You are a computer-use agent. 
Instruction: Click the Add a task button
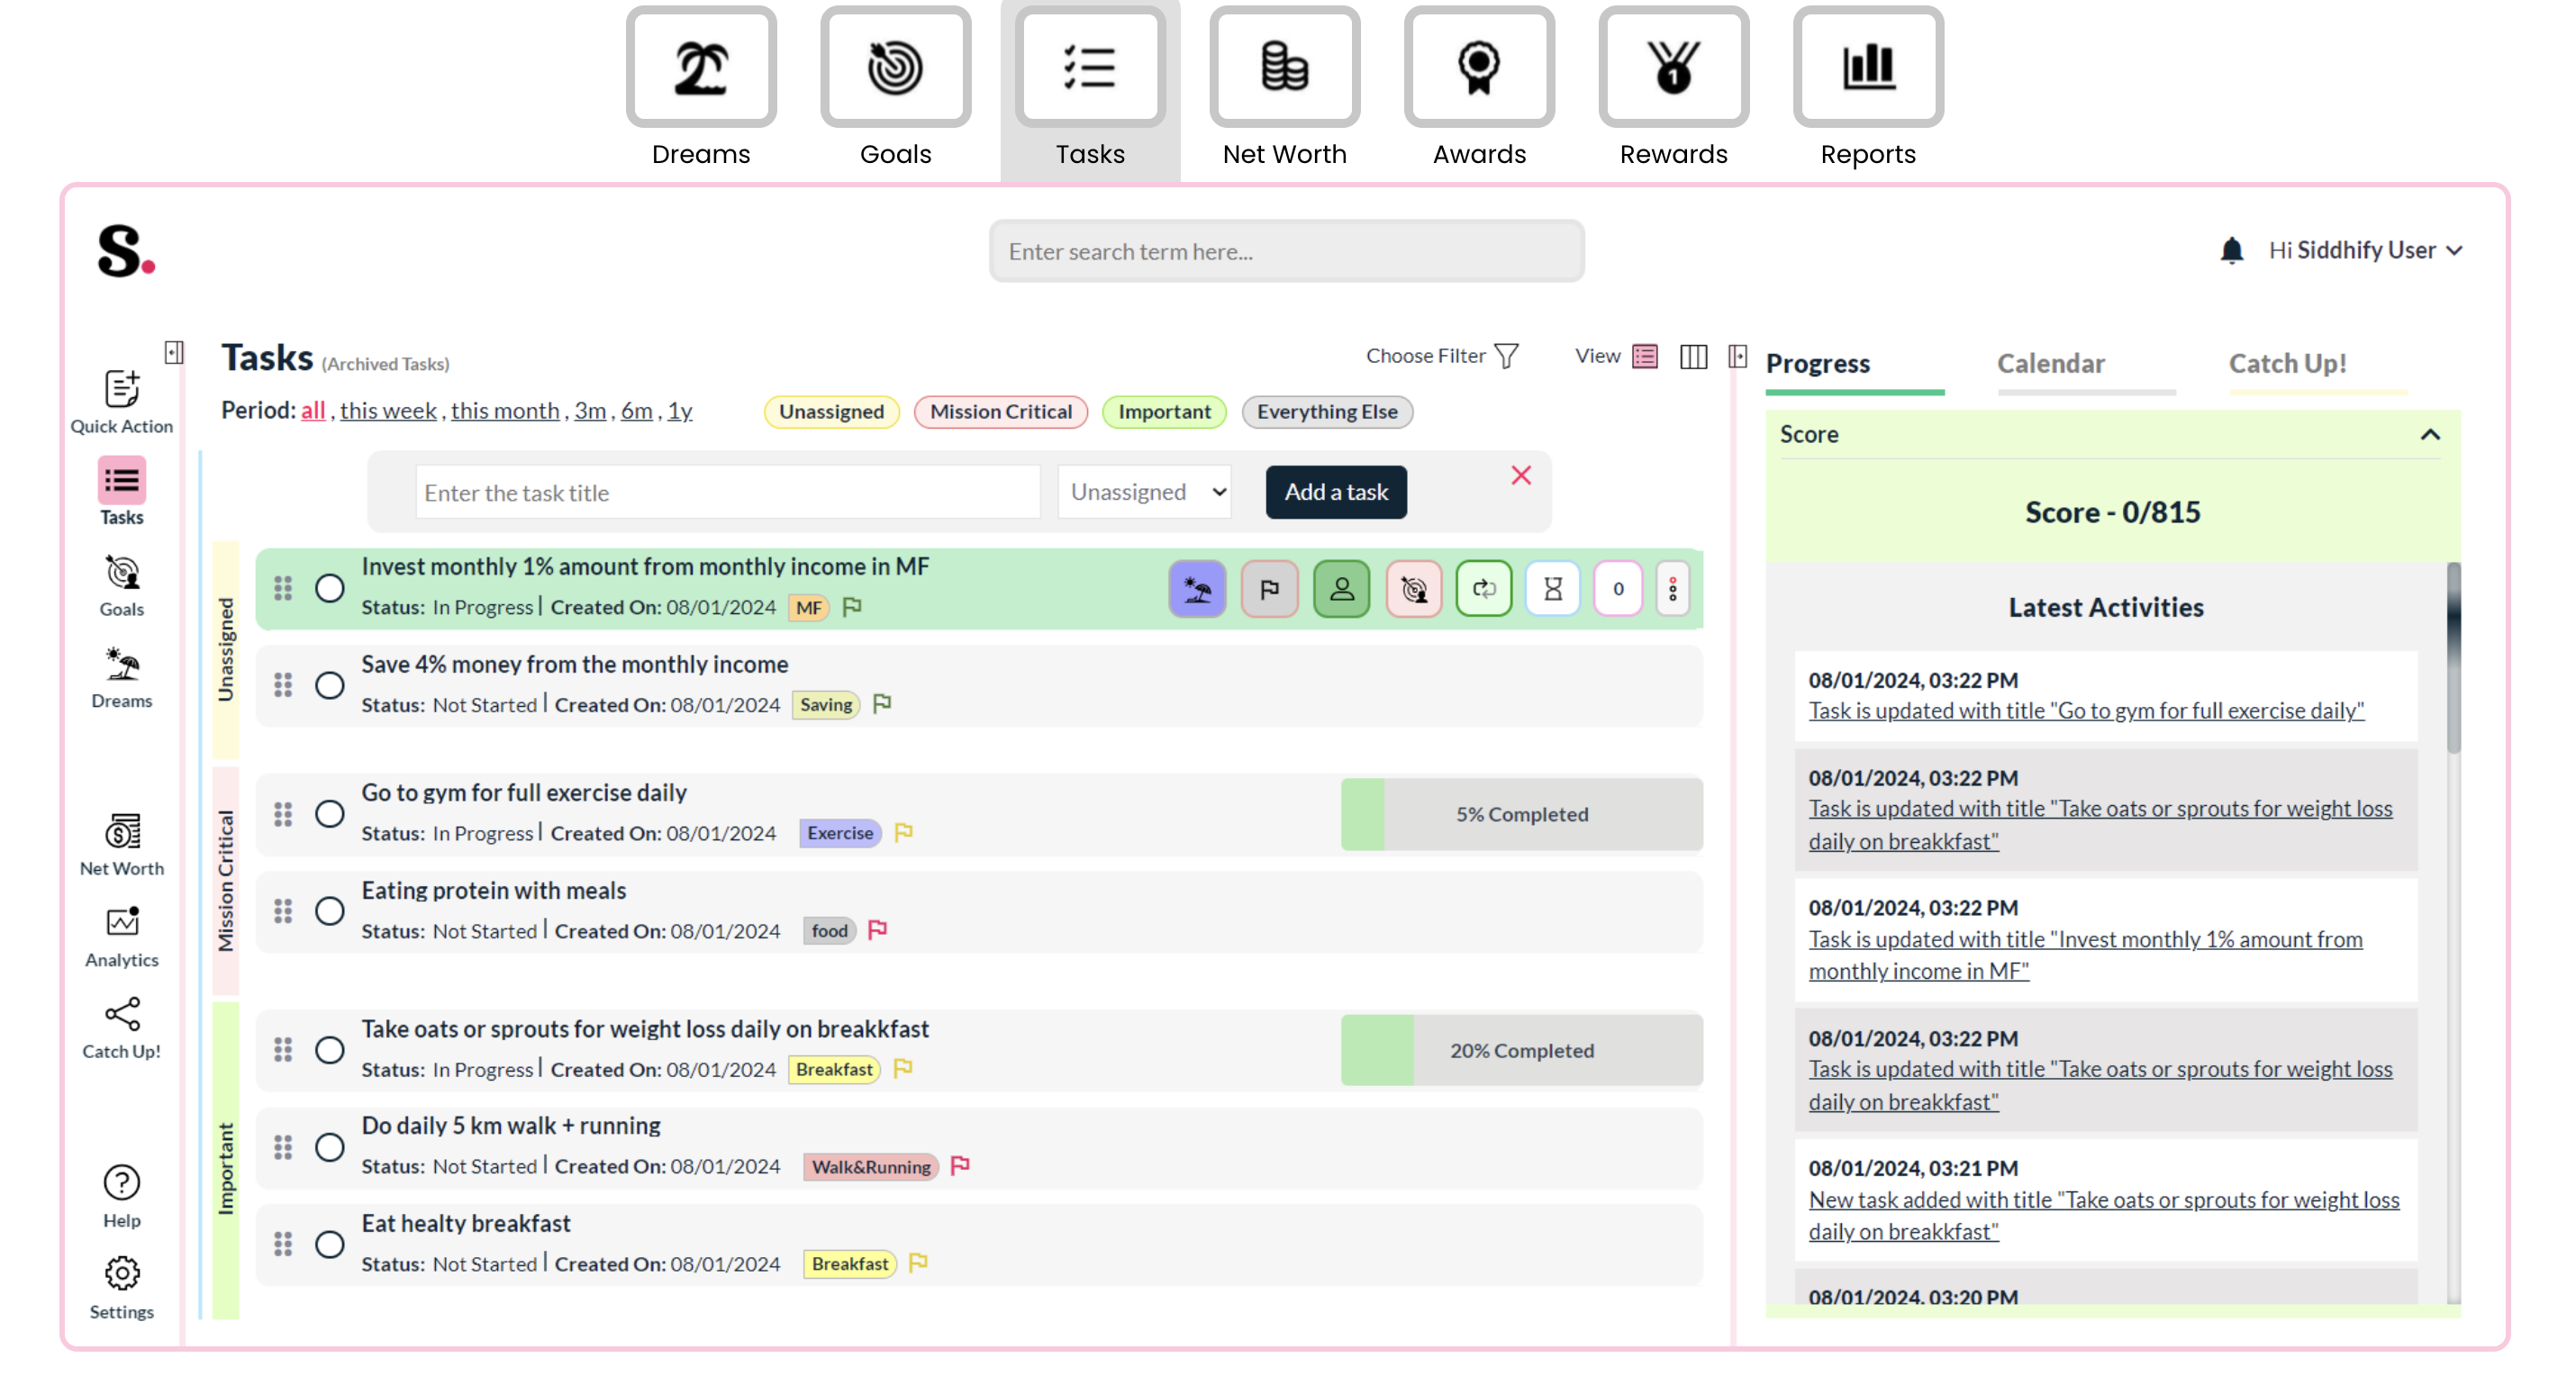tap(1335, 492)
